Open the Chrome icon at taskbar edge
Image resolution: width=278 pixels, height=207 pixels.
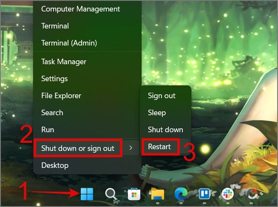pos(252,194)
